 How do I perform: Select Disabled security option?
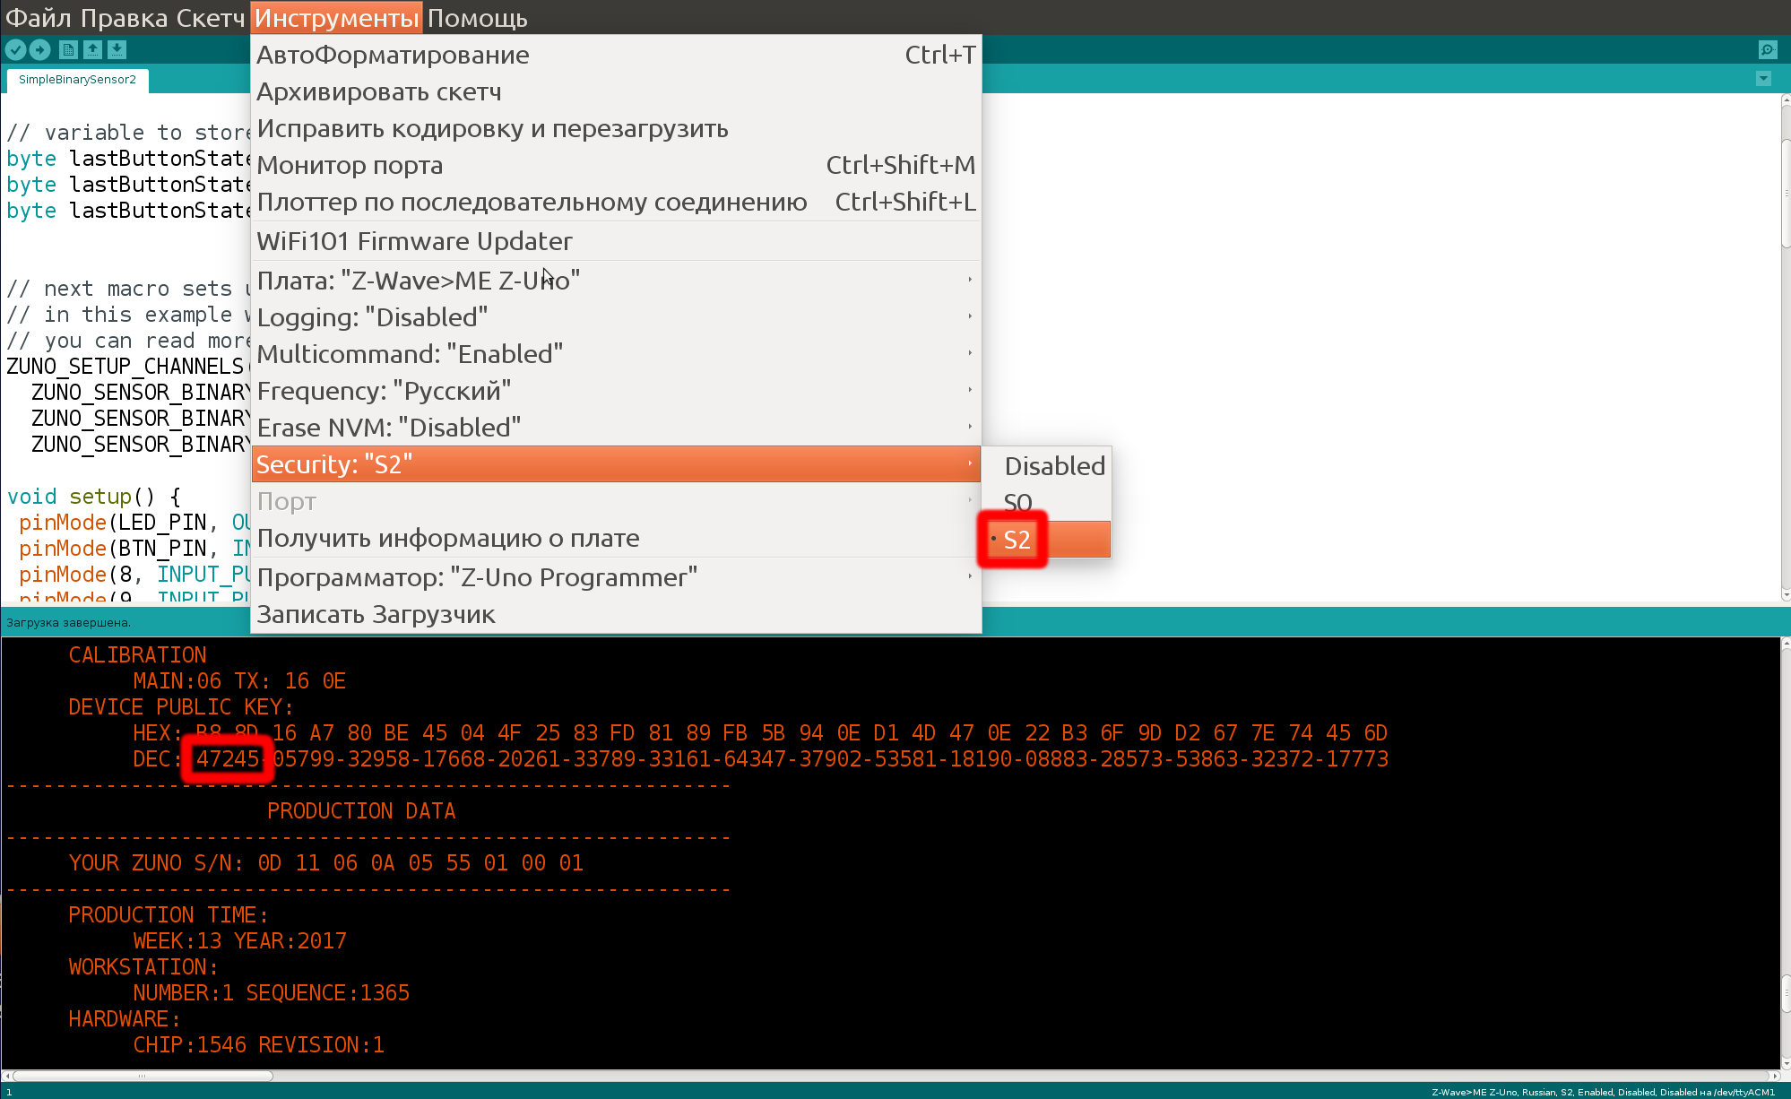click(1047, 466)
